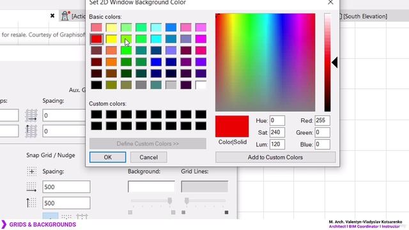Click the Aux. Grid horizontal spacing icon
This screenshot has width=409, height=230.
[x=31, y=115]
